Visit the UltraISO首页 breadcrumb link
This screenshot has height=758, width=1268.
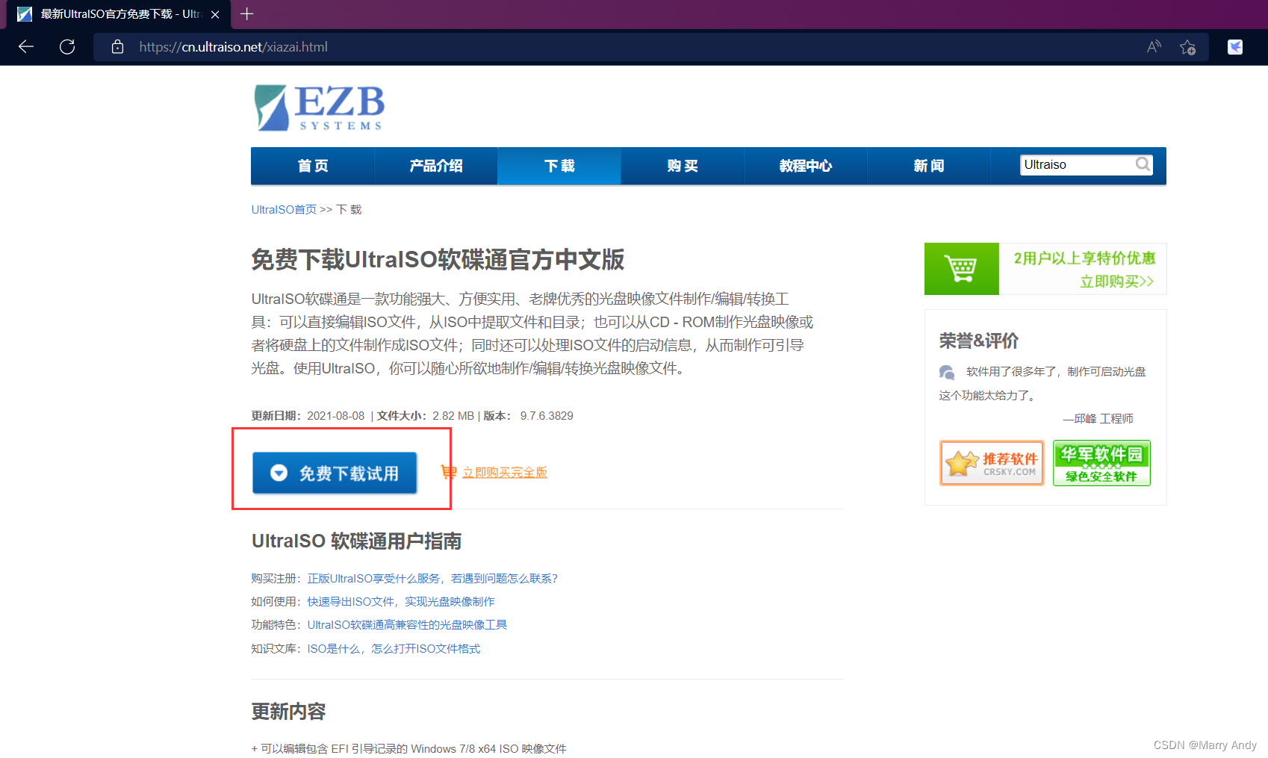click(283, 209)
